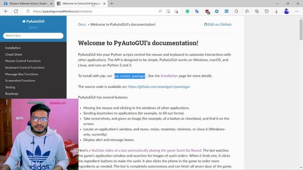Open the Read aloud icon in address bar
The image size is (303, 170).
[160, 11]
